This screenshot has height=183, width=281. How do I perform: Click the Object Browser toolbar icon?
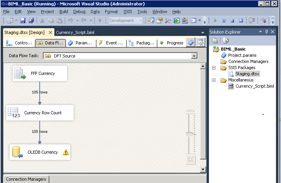point(185,20)
